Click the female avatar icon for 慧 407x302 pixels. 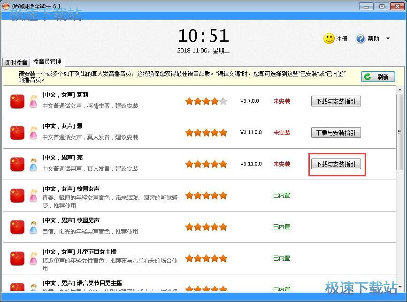pyautogui.click(x=33, y=133)
